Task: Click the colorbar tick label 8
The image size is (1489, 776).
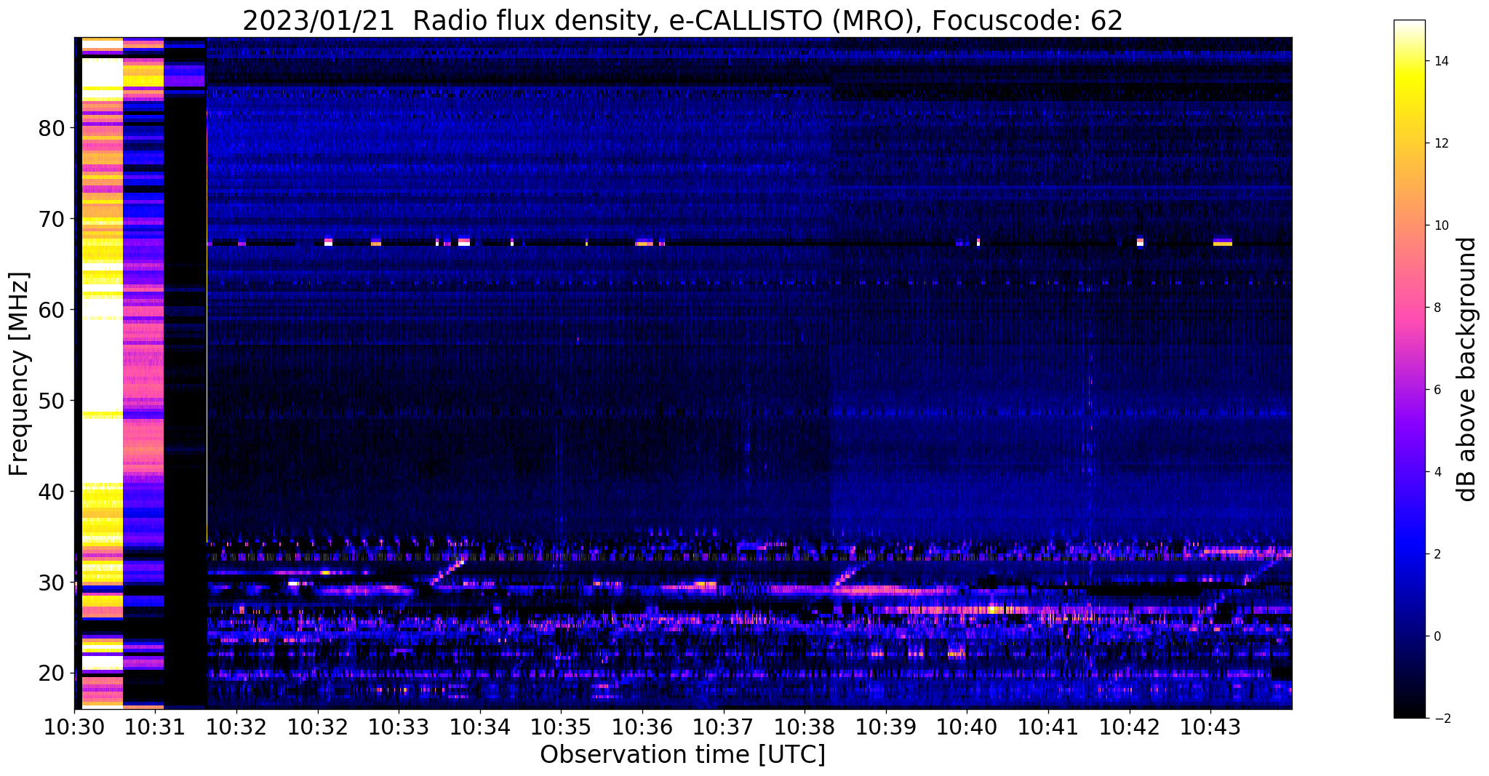Action: [1437, 308]
